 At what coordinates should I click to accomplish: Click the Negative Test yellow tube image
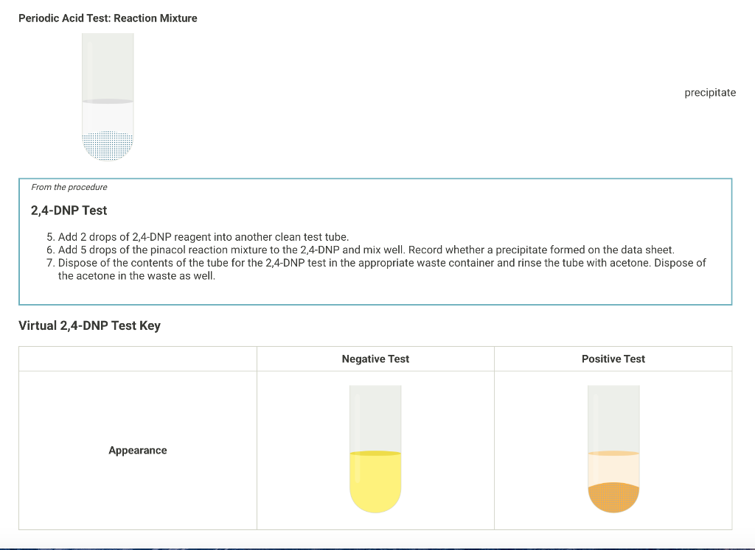(x=375, y=449)
